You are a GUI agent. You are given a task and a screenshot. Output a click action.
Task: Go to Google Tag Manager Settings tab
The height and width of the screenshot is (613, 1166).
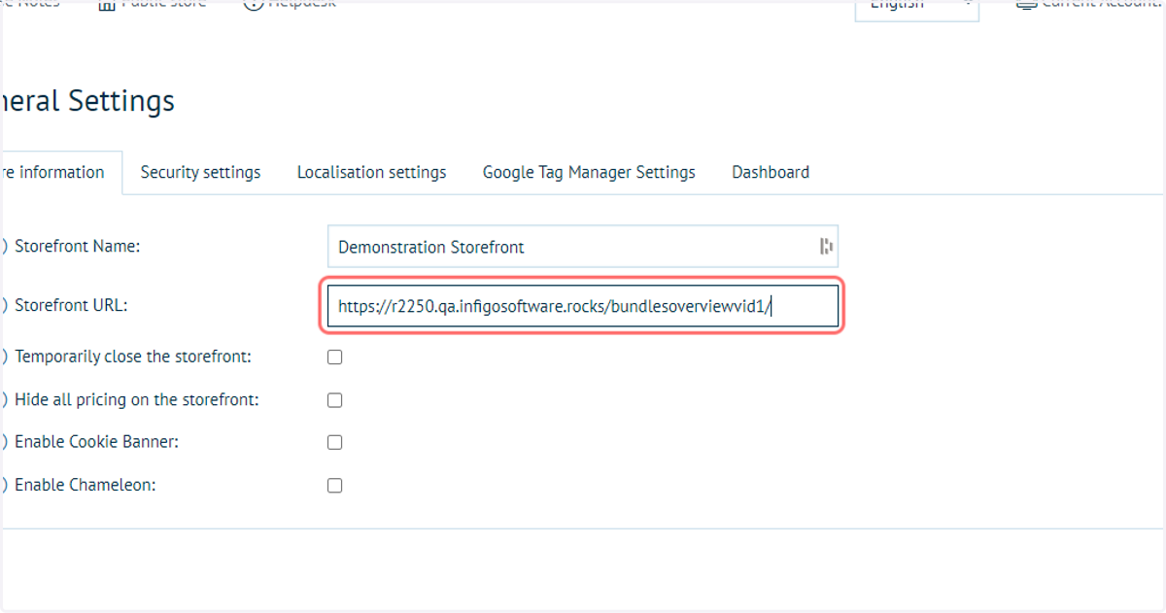point(589,173)
